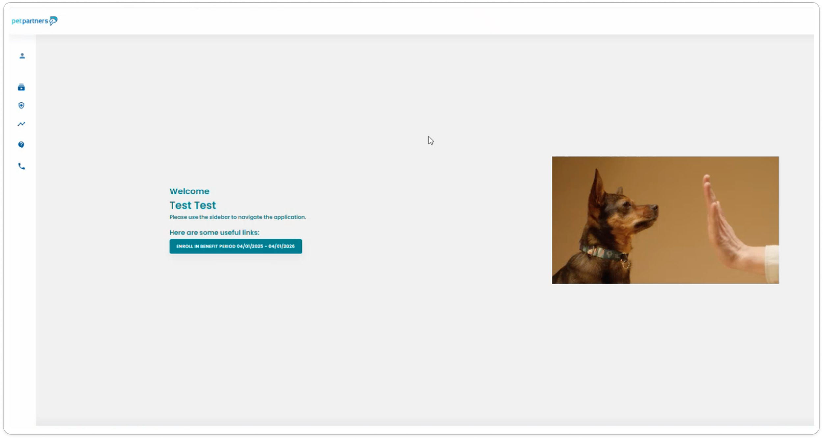The height and width of the screenshot is (439, 823).
Task: Click empty sidebar gap below profile icon
Action: (21, 71)
